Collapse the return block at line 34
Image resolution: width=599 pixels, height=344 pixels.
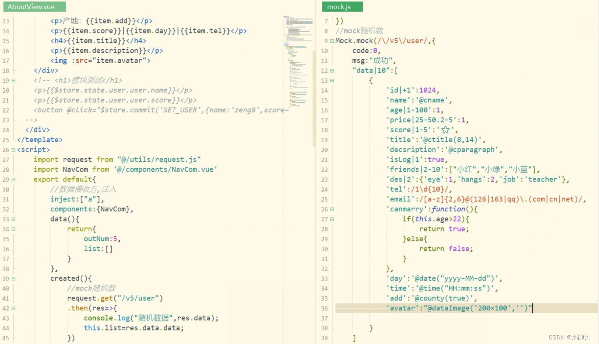tap(13, 229)
